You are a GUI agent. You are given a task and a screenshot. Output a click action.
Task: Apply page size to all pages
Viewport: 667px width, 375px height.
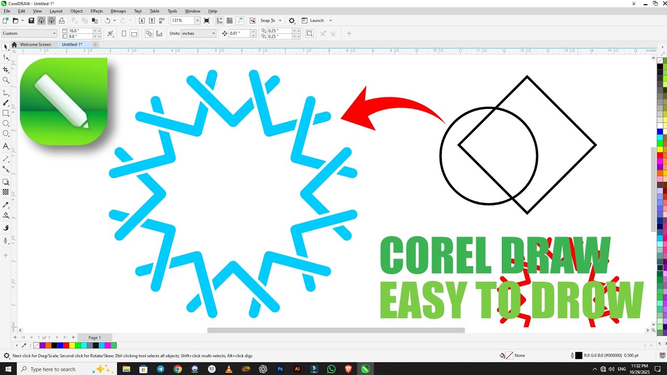149,34
